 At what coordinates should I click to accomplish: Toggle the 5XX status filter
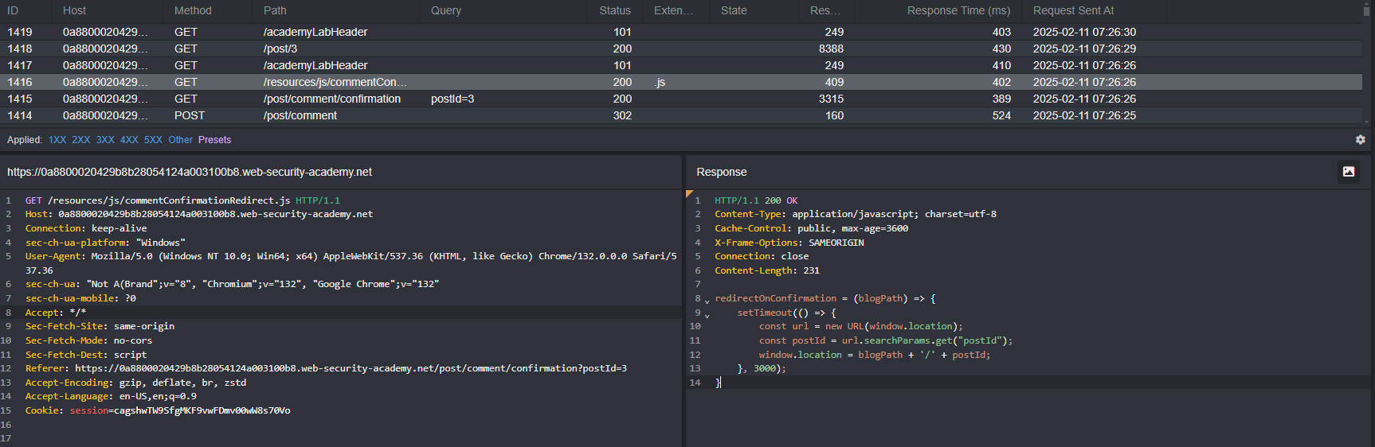[153, 140]
